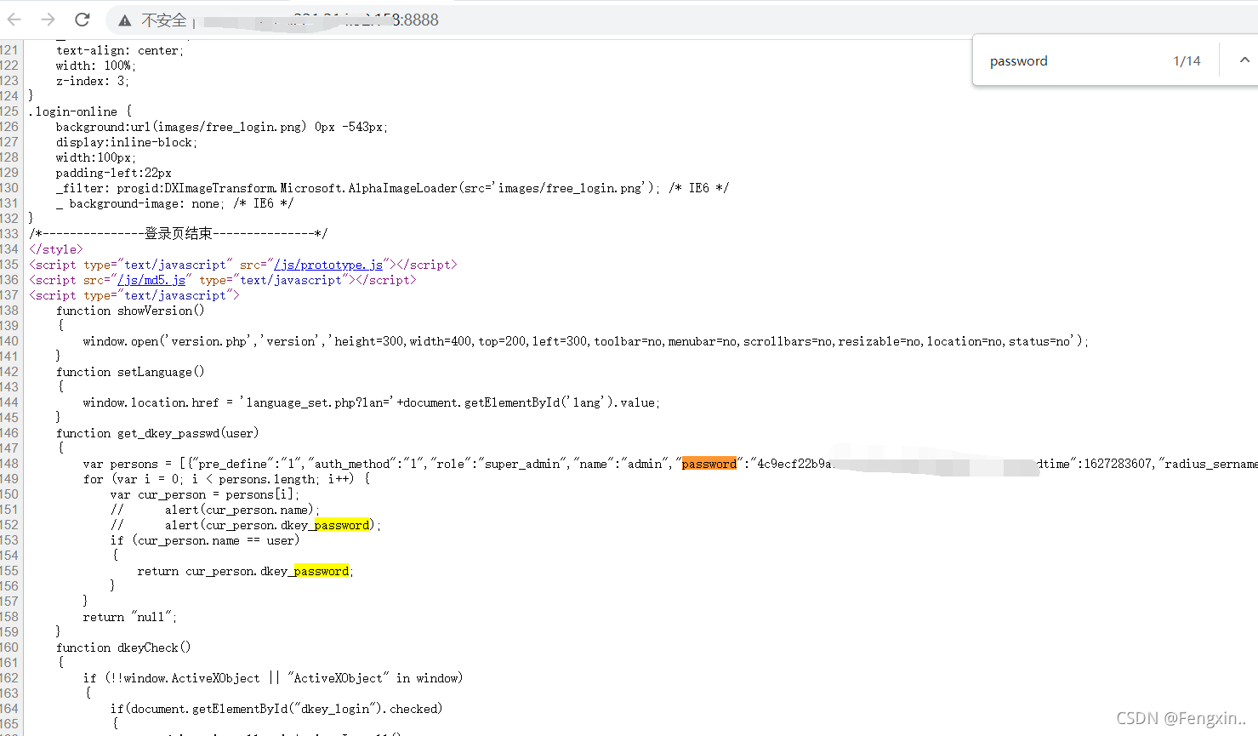Select the window.open('version.php' line
The image size is (1258, 736).
(x=585, y=341)
